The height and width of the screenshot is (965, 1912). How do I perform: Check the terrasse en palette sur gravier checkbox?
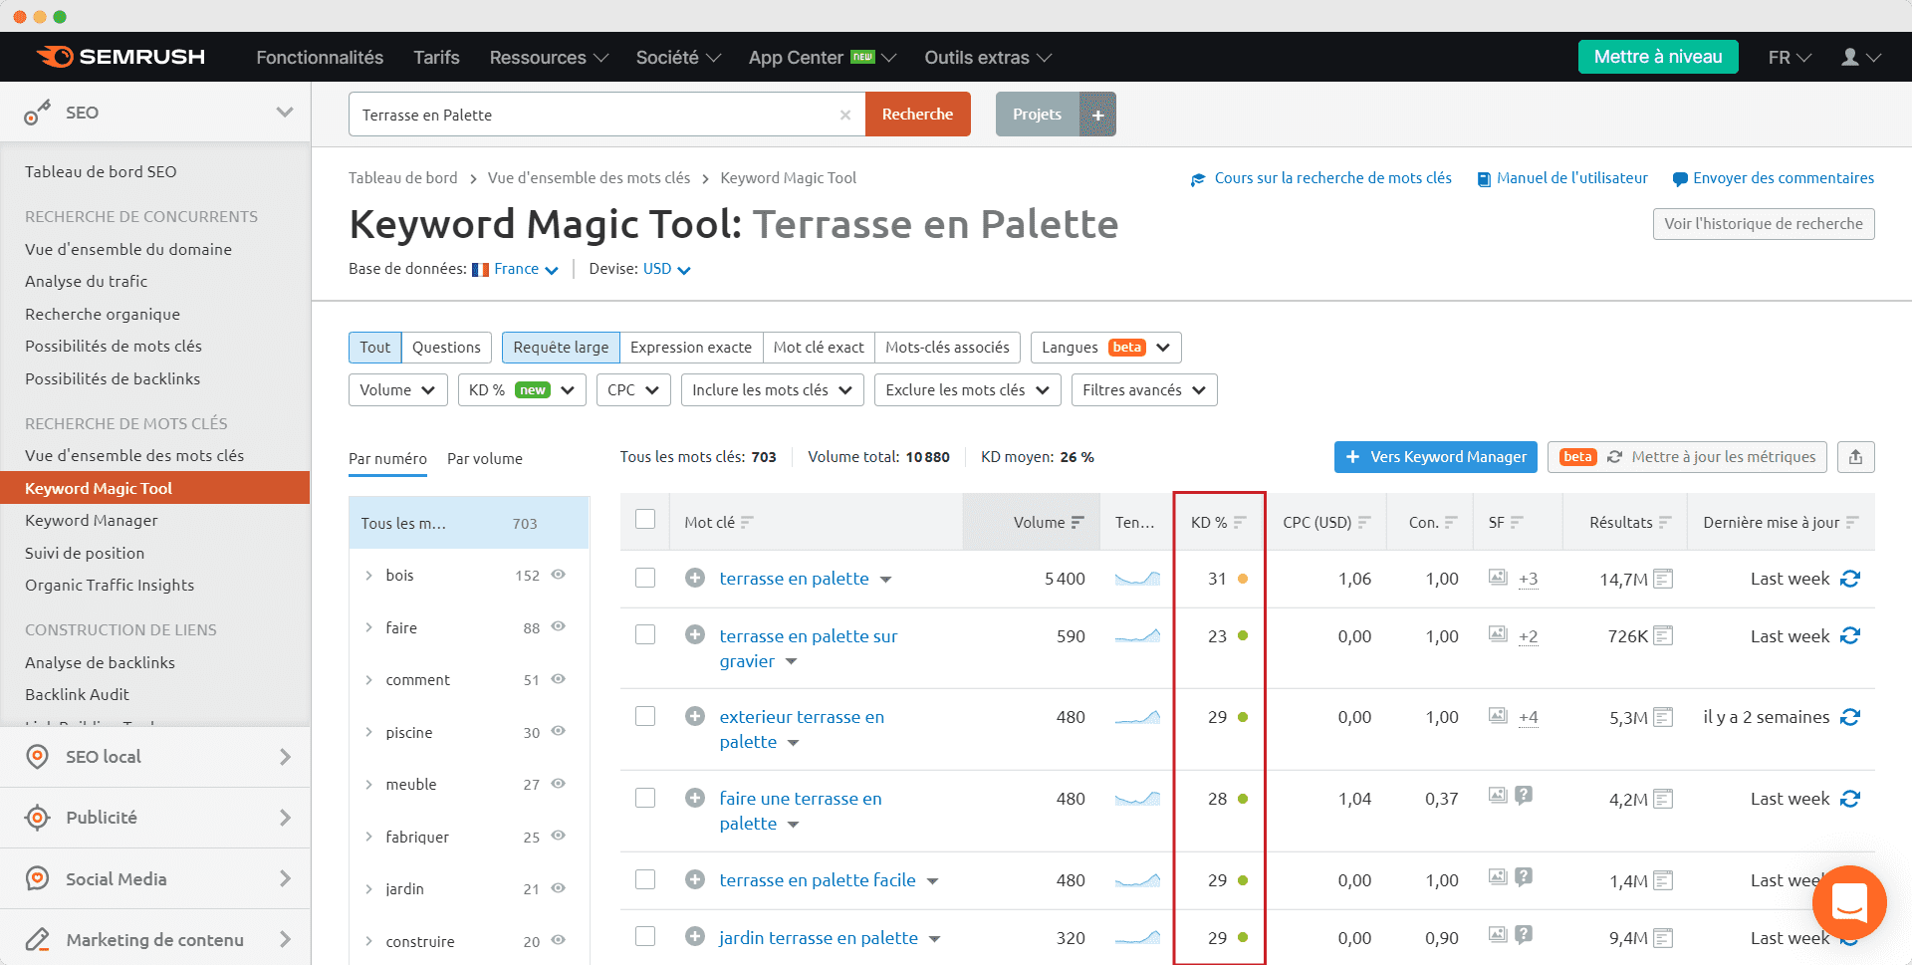(x=645, y=634)
